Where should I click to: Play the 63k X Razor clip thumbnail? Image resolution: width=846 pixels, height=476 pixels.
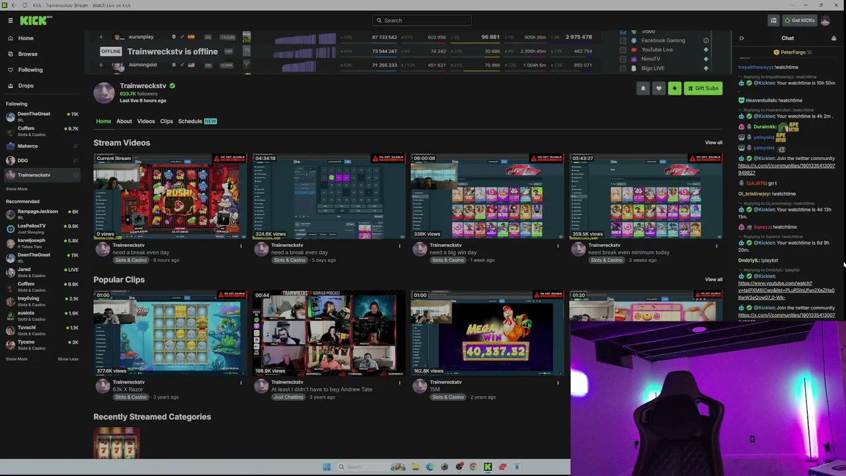[170, 333]
